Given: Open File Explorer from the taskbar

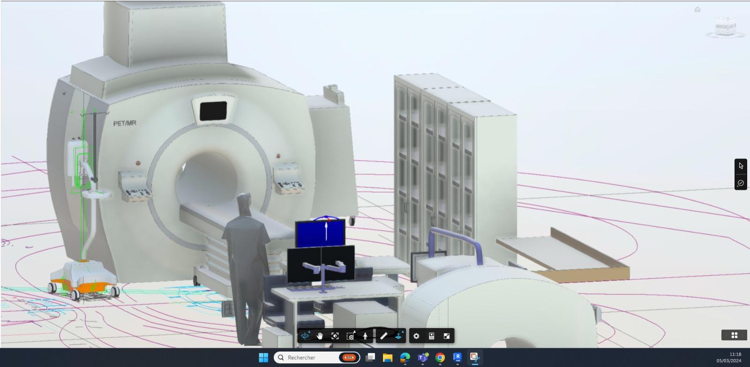Looking at the screenshot, I should pos(388,358).
